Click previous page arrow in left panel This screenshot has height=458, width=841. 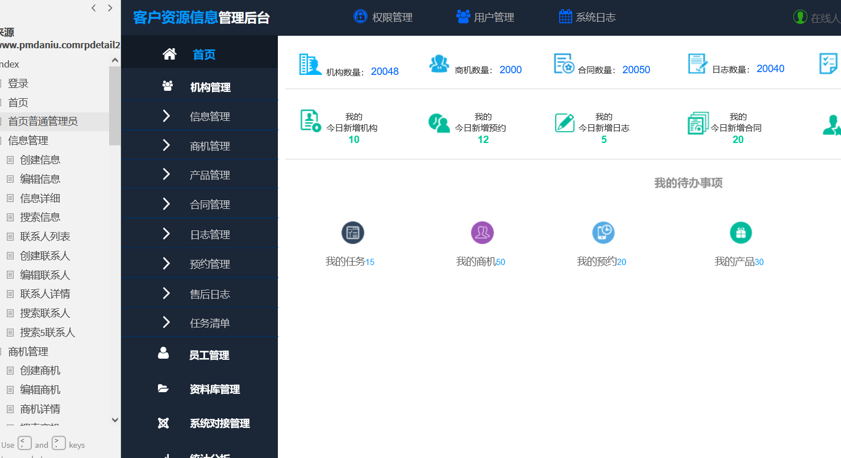click(x=94, y=8)
